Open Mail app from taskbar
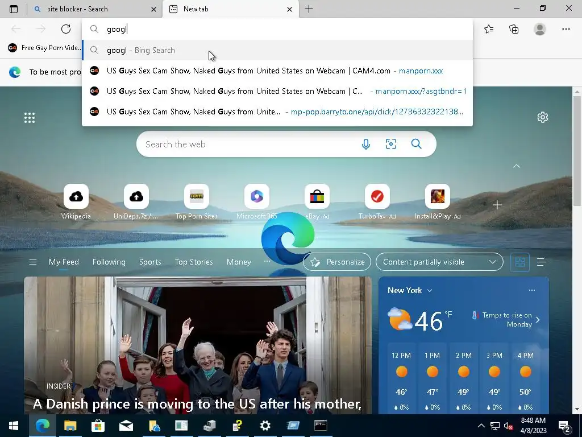582x437 pixels. click(x=126, y=426)
